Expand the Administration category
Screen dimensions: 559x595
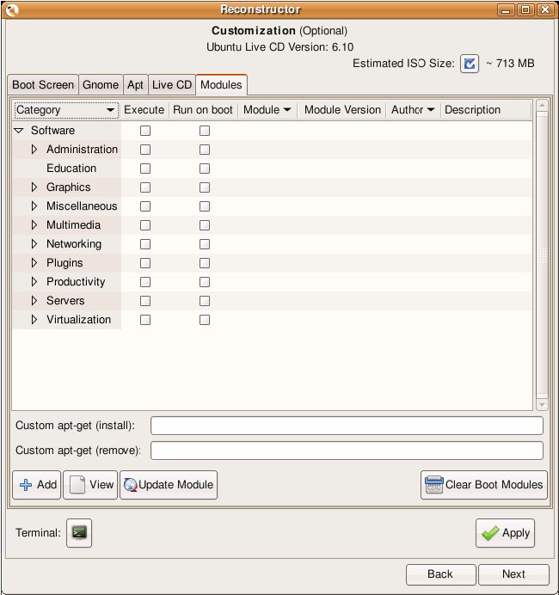[x=34, y=150]
